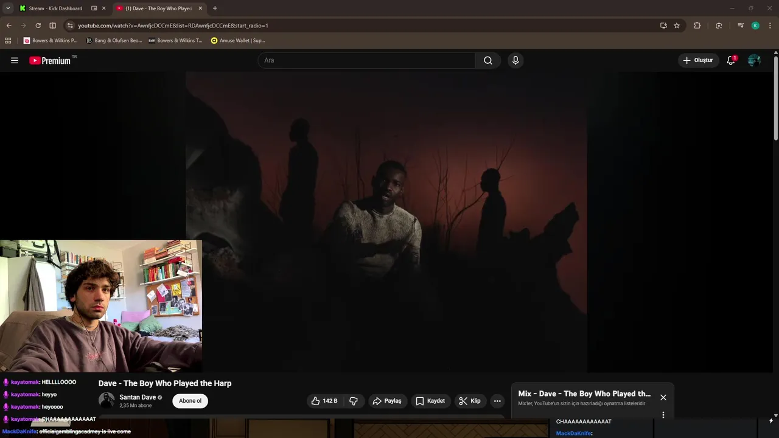779x438 pixels.
Task: Open Chrome three-dot menu
Action: tap(770, 26)
